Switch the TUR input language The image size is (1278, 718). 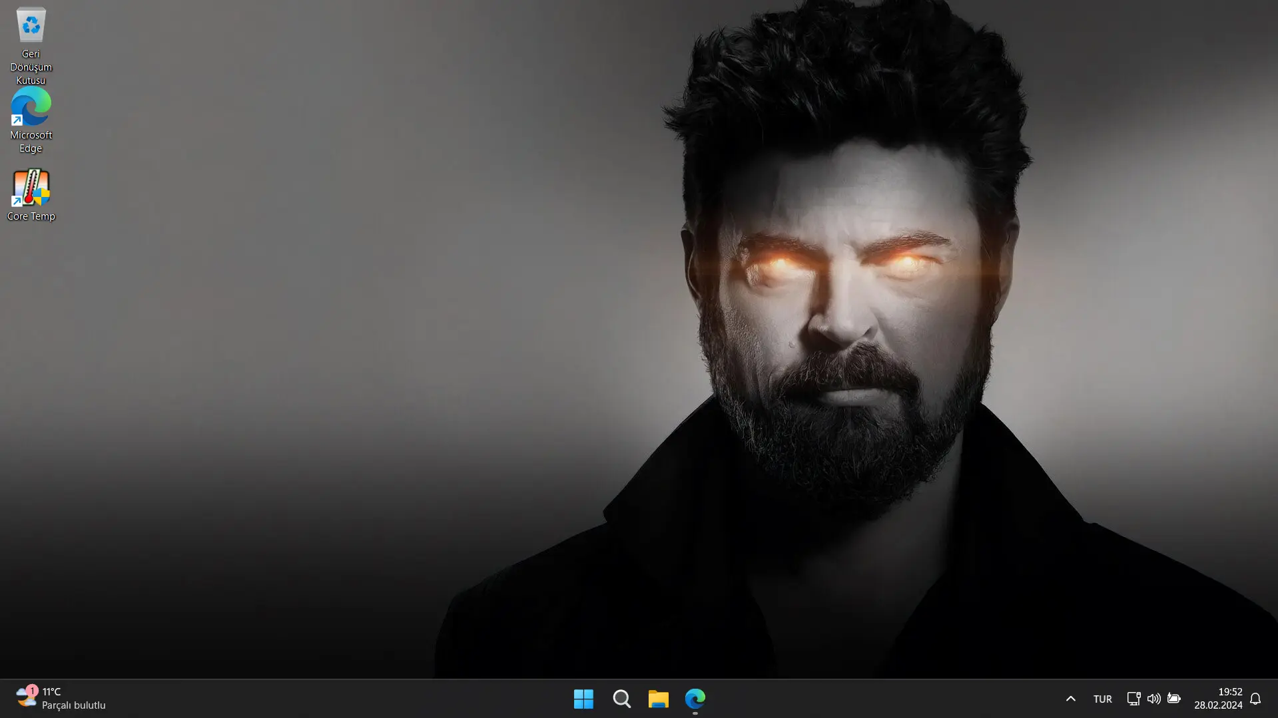point(1102,699)
